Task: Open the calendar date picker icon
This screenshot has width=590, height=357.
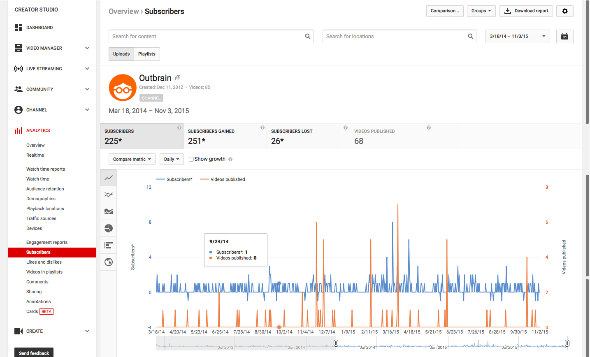Action: (x=564, y=37)
